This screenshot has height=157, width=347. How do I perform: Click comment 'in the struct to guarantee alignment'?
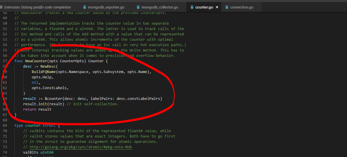pyautogui.click(x=90, y=141)
